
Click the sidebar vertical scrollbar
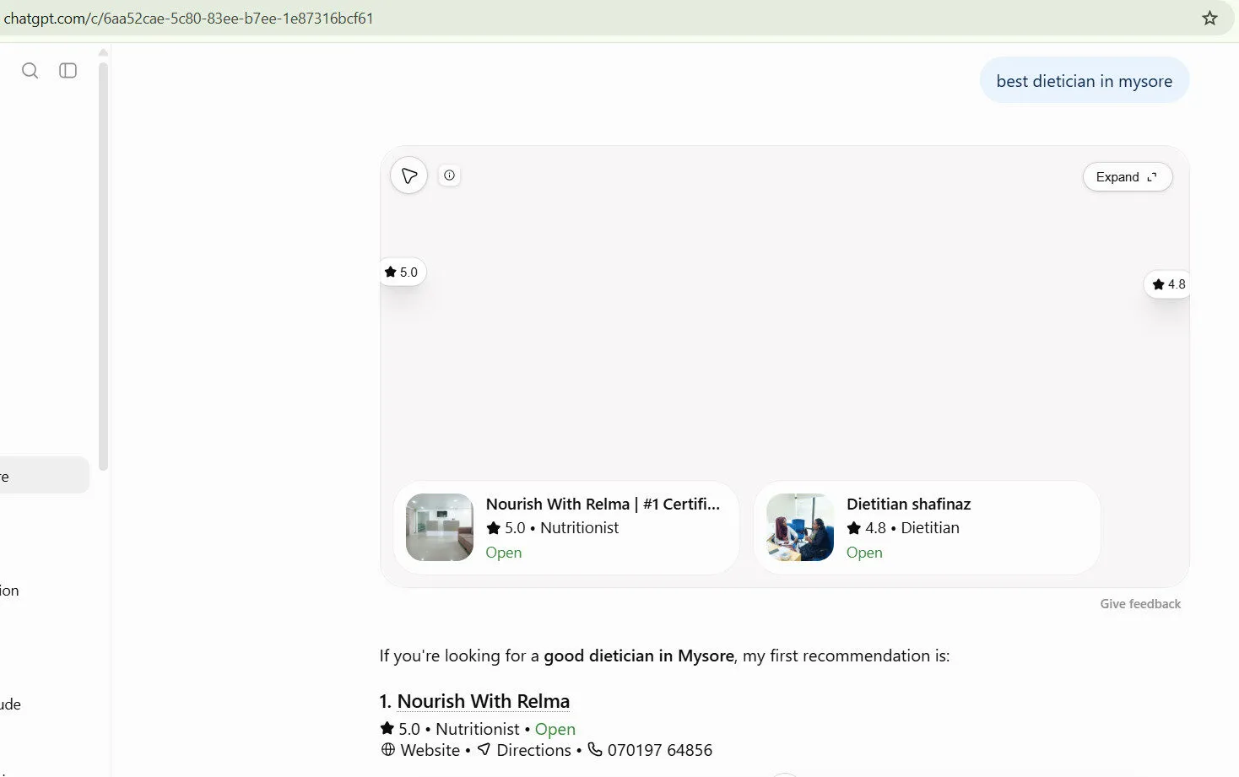tap(103, 266)
